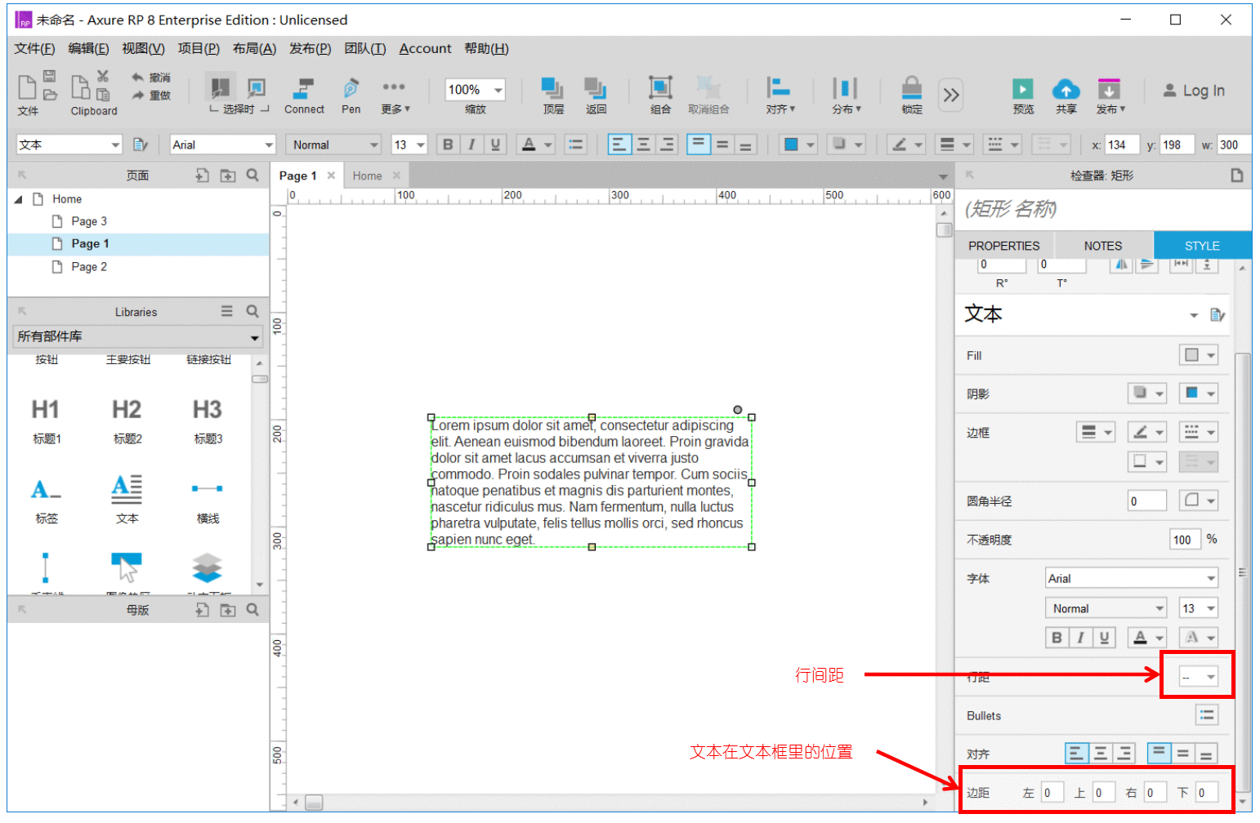Bring widget to front with 顶层
The height and width of the screenshot is (823, 1260).
pyautogui.click(x=553, y=96)
